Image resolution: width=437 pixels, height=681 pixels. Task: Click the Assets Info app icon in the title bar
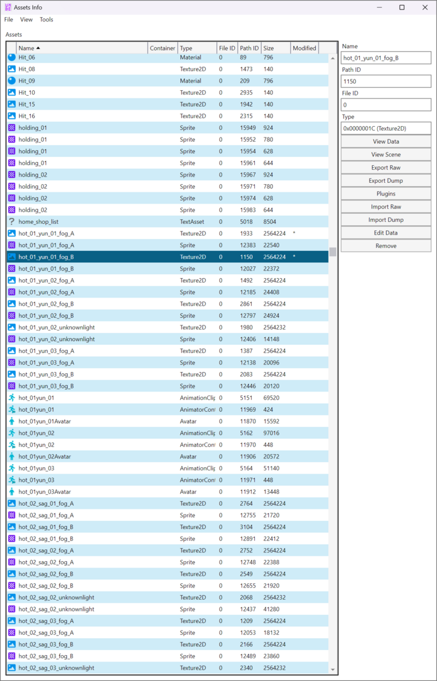[8, 8]
